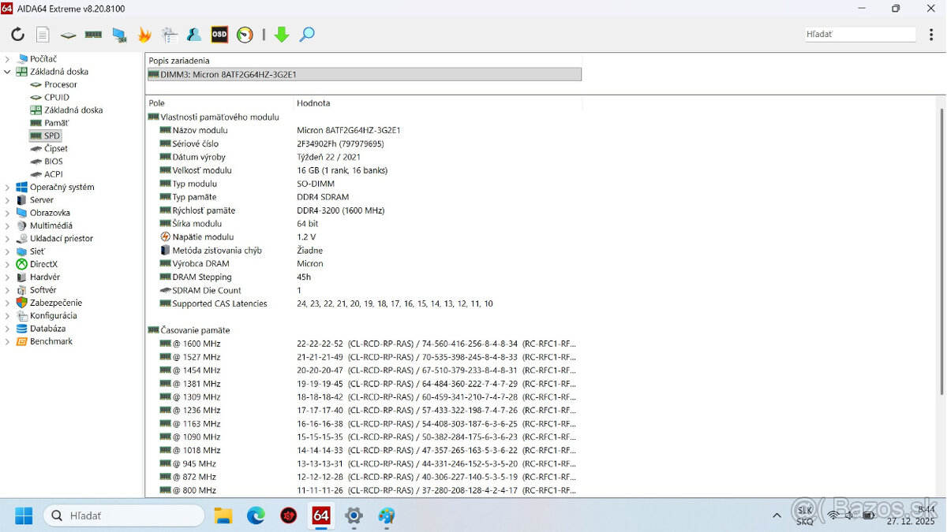Viewport: 947px width, 532px height.
Task: Click the flame stability test icon
Action: tap(144, 35)
